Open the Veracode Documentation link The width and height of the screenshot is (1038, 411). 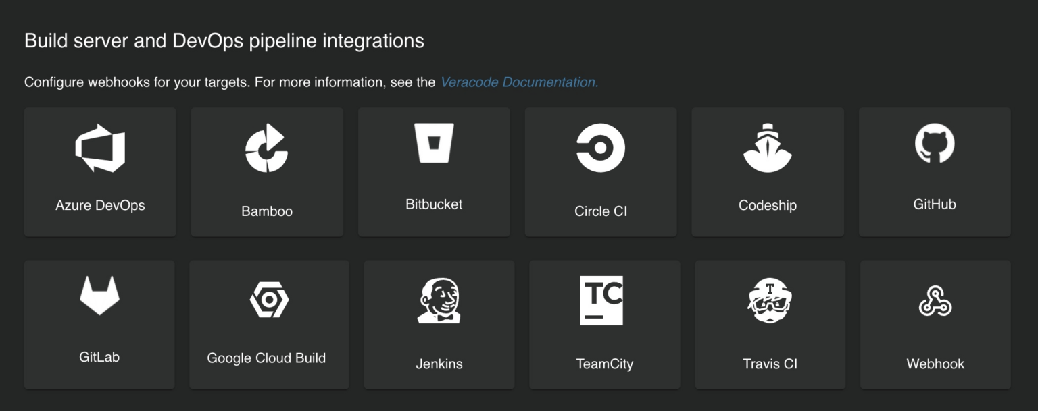point(518,82)
